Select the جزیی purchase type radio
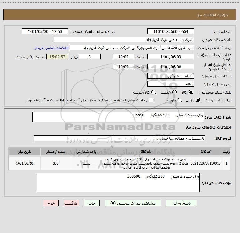The width and height of the screenshot is (240, 233). tap(198, 100)
